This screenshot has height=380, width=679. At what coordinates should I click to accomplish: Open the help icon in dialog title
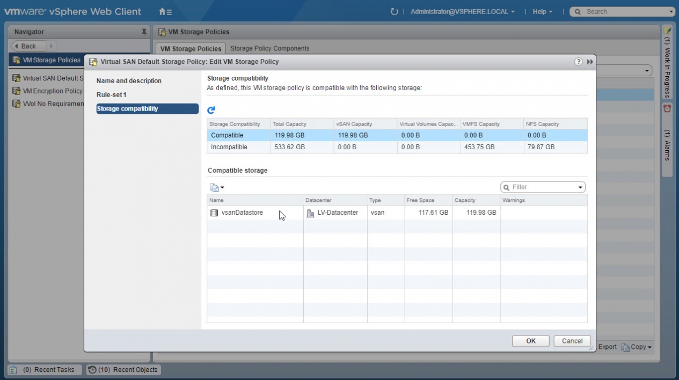[x=579, y=62]
